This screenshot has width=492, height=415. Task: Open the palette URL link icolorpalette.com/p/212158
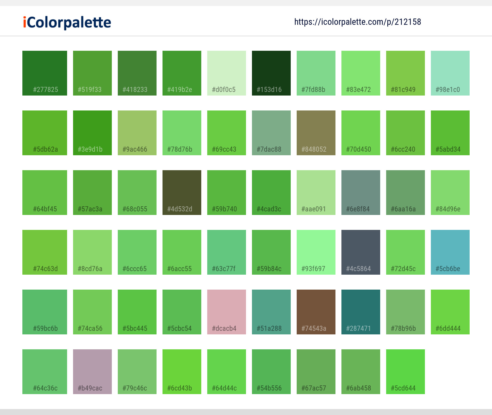point(358,22)
